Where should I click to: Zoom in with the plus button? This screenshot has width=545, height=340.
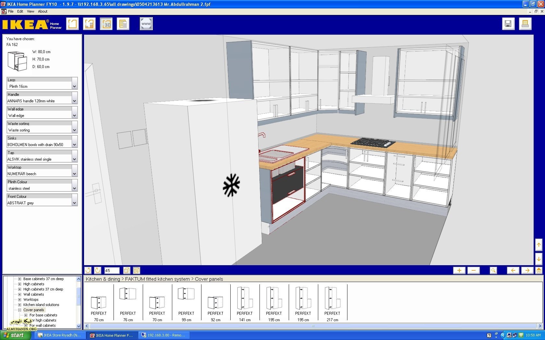coord(459,270)
